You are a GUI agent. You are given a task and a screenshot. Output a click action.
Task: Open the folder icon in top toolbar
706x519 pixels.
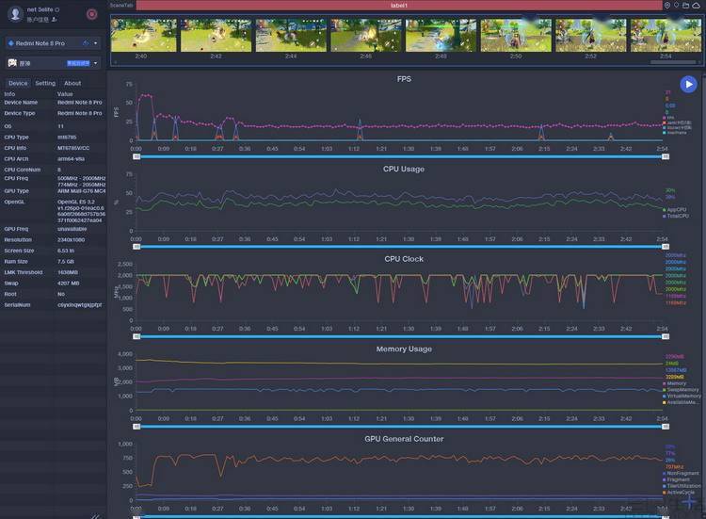point(685,6)
